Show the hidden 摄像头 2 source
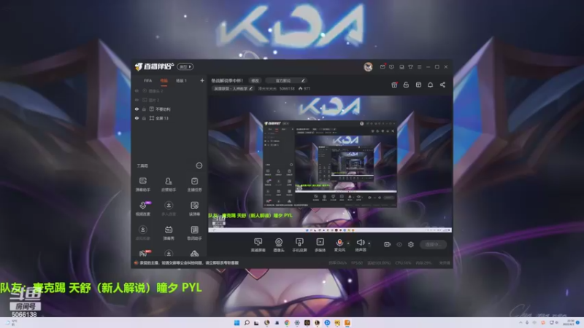This screenshot has height=328, width=584. tap(137, 90)
